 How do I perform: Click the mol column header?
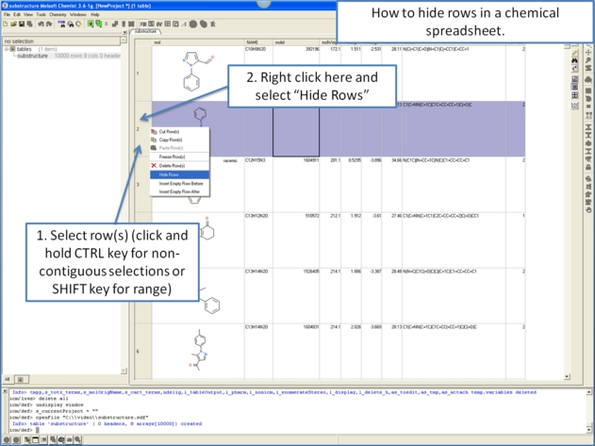tap(157, 42)
